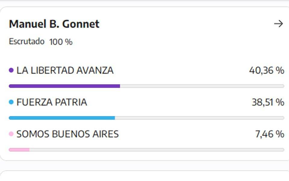Click the pink Somos Buenos Aires progress bar
This screenshot has height=181, width=289.
(x=19, y=150)
